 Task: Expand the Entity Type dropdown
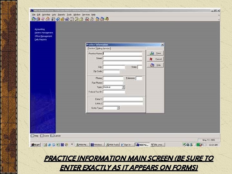click(x=118, y=108)
